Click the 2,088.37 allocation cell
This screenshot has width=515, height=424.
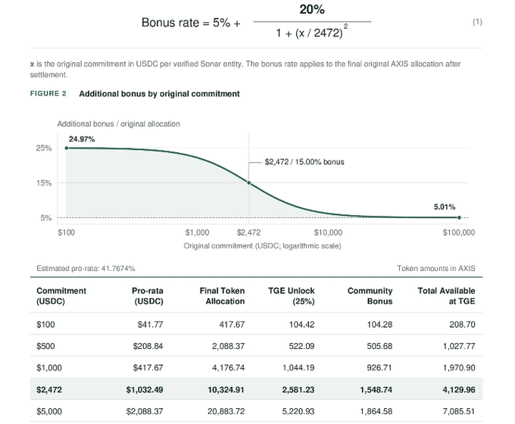[x=228, y=346]
